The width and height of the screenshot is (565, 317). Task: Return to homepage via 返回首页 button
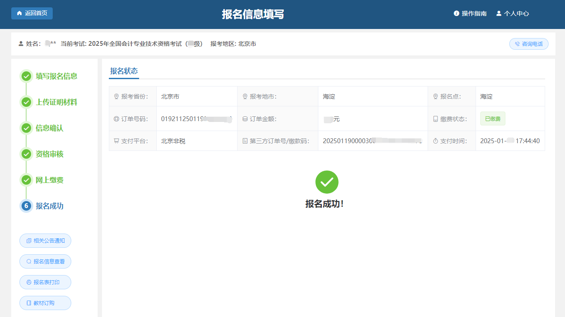coord(32,13)
